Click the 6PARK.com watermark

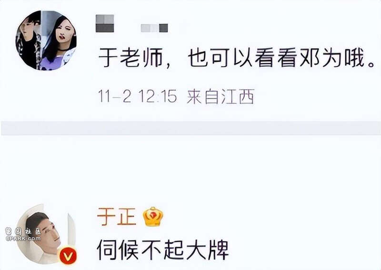click(23, 239)
